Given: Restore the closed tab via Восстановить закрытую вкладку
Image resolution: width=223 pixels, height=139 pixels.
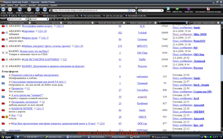Looking at the screenshot, I should coord(208,10).
